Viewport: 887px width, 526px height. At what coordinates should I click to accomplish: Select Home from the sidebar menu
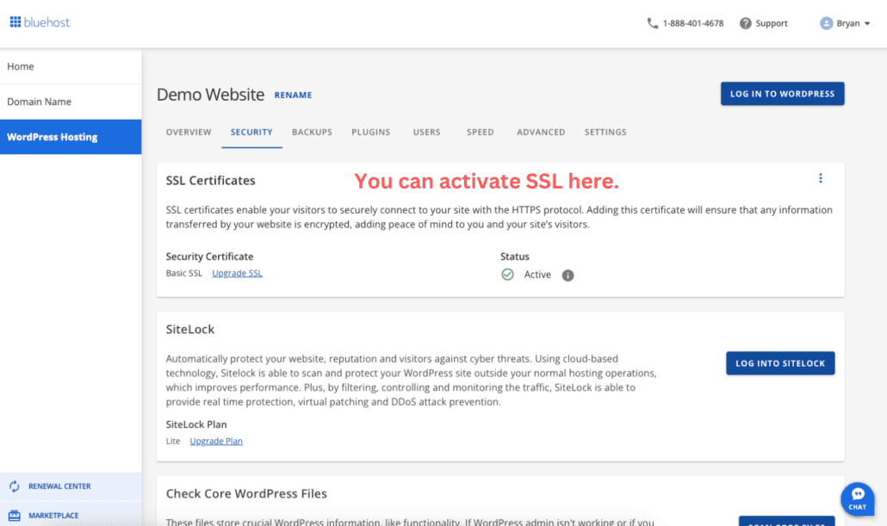point(21,65)
